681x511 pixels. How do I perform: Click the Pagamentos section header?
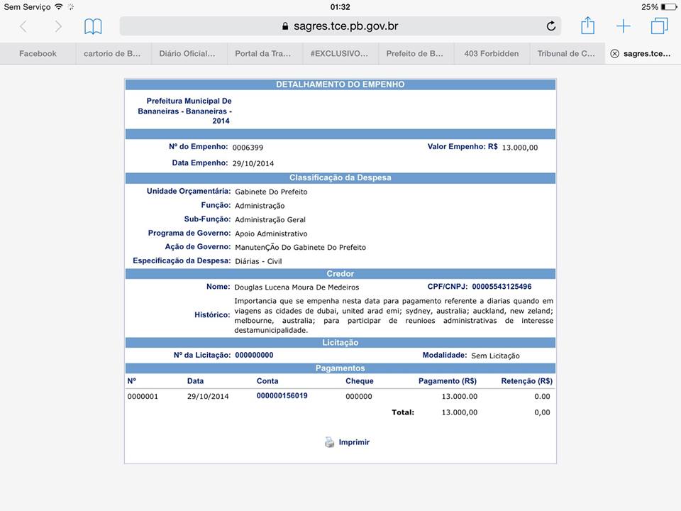(x=340, y=368)
